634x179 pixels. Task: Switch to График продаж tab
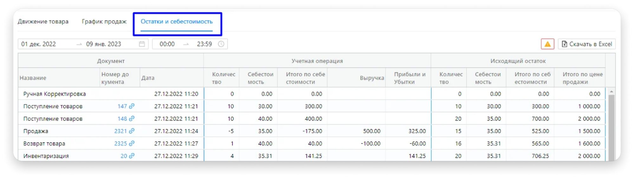104,22
